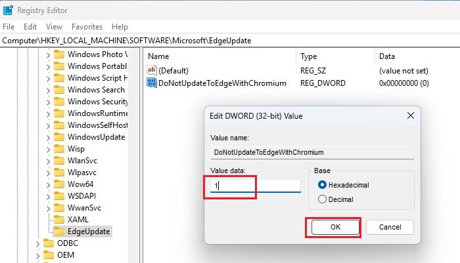Expand the WindowsUpdate tree node

(x=48, y=137)
